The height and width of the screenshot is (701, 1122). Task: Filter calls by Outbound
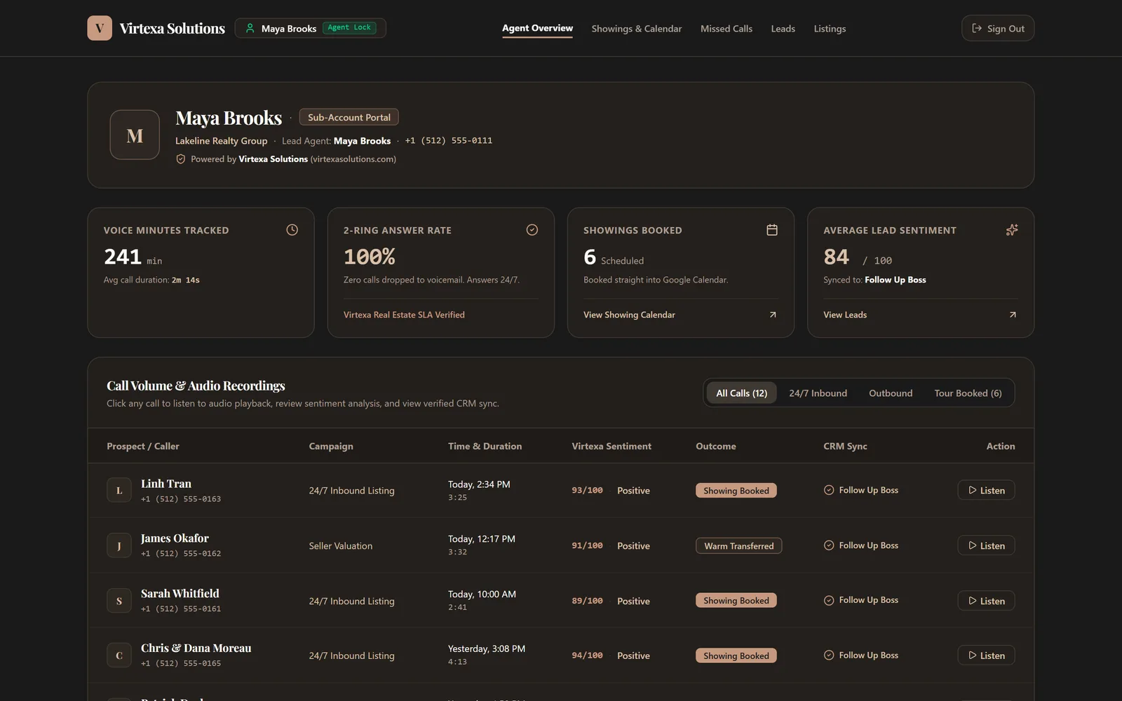891,393
